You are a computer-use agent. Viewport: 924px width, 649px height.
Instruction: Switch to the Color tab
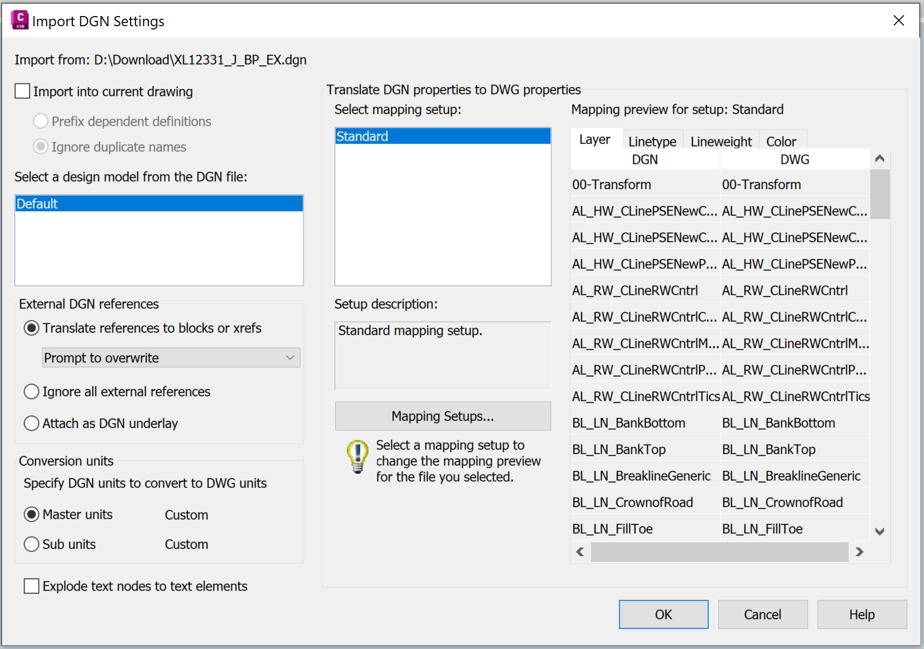coord(782,141)
